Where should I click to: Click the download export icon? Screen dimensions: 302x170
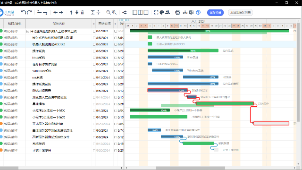[185, 12]
